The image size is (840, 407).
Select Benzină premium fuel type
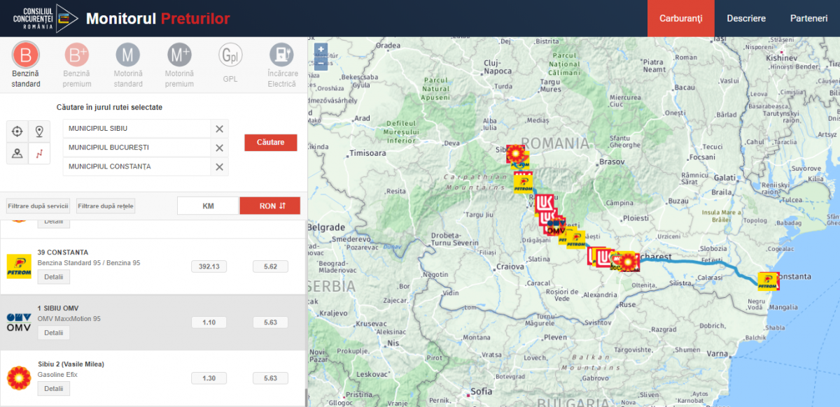tap(77, 65)
